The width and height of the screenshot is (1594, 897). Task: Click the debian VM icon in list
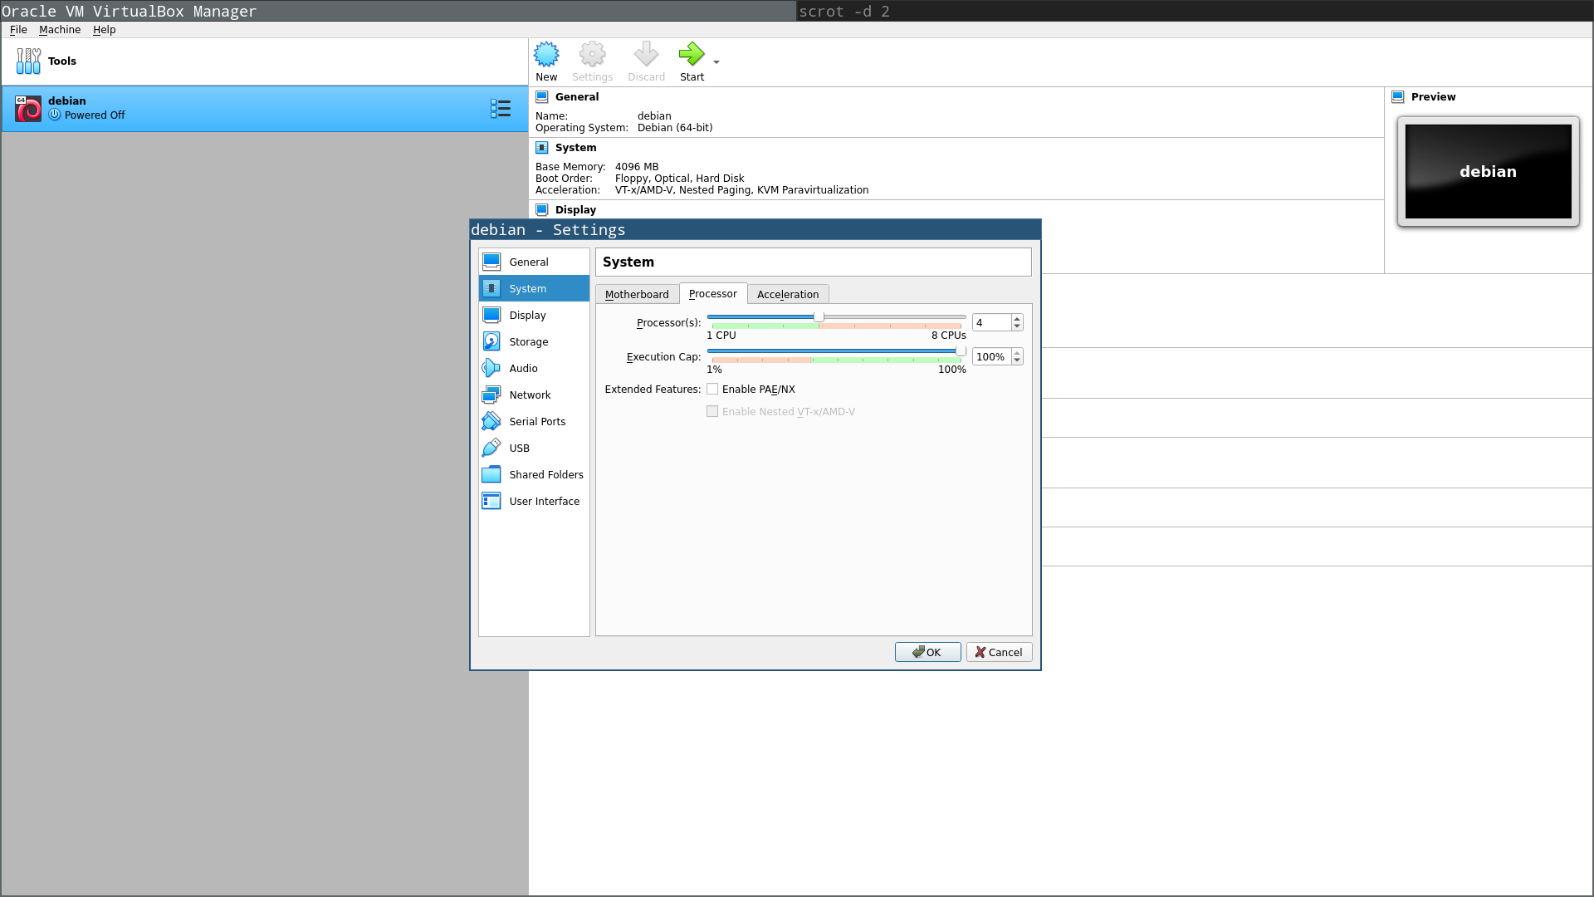tap(28, 109)
